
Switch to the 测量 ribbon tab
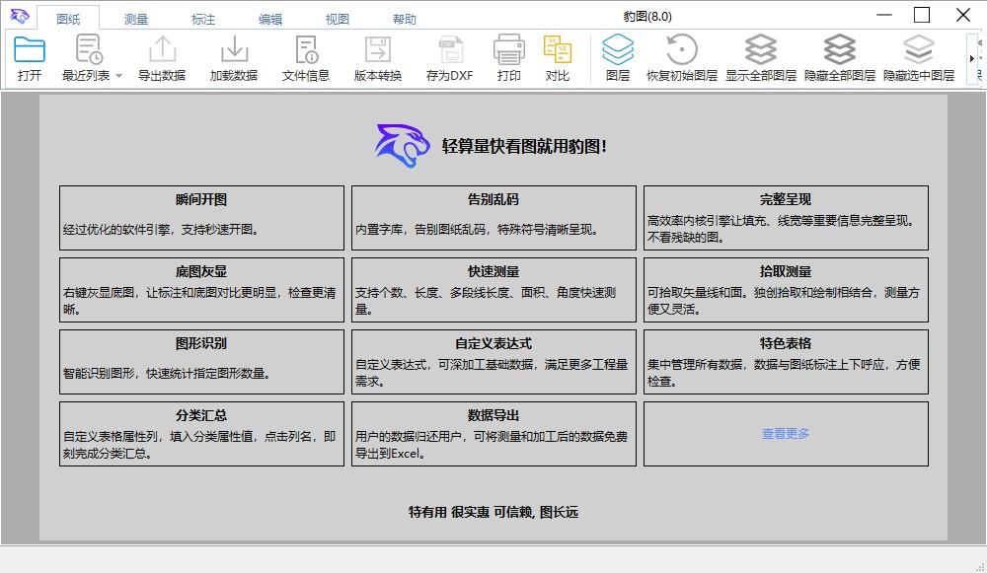tap(135, 17)
